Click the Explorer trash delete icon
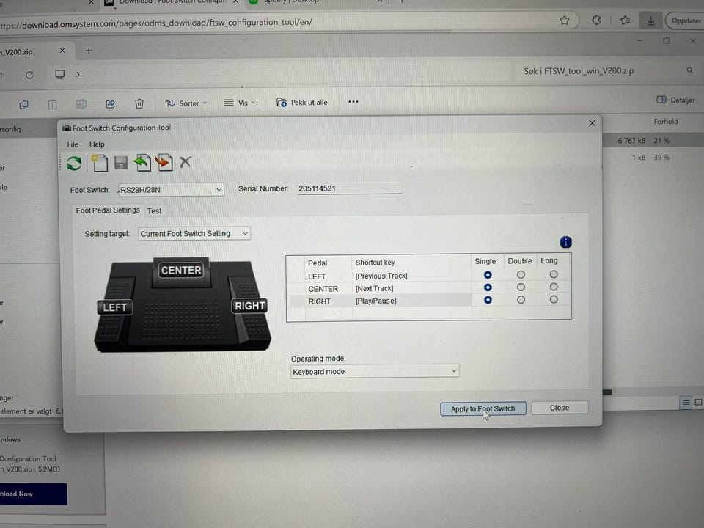Screen dimensions: 704x528 pyautogui.click(x=139, y=103)
